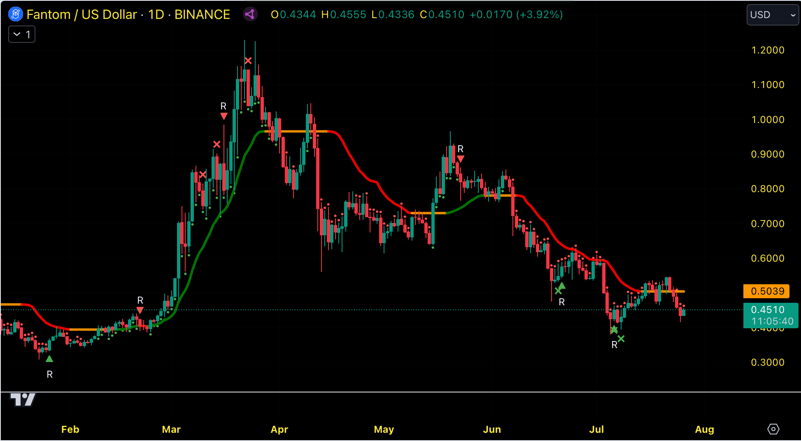Click the green X marker in early July
This screenshot has width=801, height=441.
621,339
